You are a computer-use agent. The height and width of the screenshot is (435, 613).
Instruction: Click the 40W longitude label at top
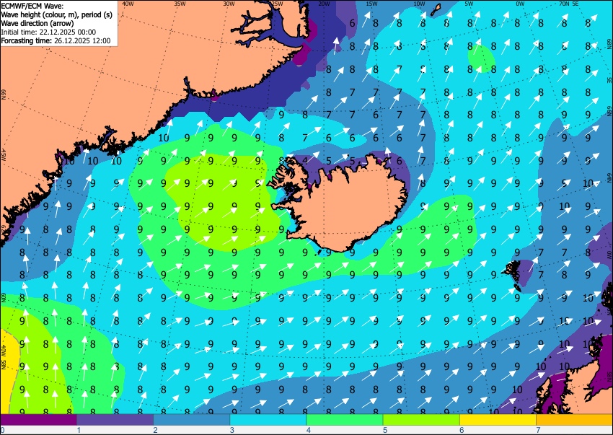pyautogui.click(x=128, y=4)
